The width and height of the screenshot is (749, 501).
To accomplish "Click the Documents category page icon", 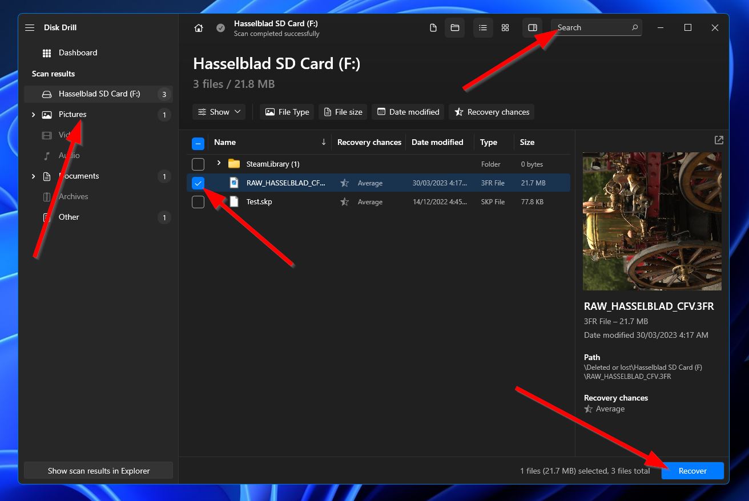I will click(47, 176).
